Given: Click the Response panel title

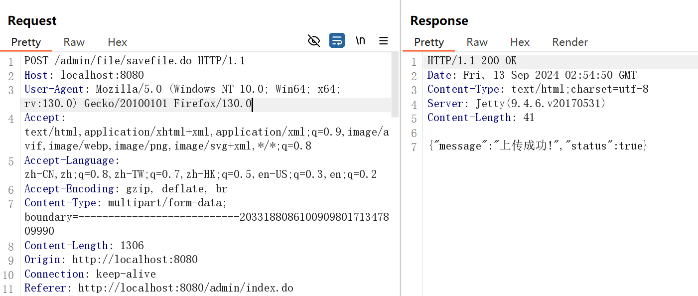Looking at the screenshot, I should pyautogui.click(x=439, y=21).
